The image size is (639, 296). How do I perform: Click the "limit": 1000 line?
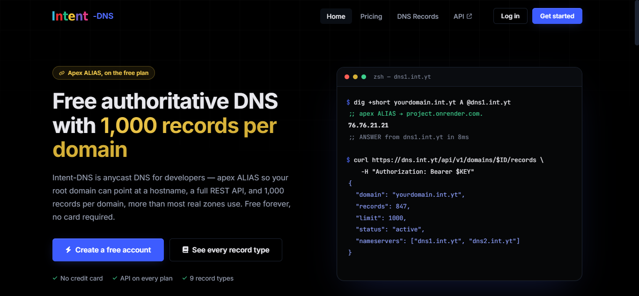[x=381, y=218]
